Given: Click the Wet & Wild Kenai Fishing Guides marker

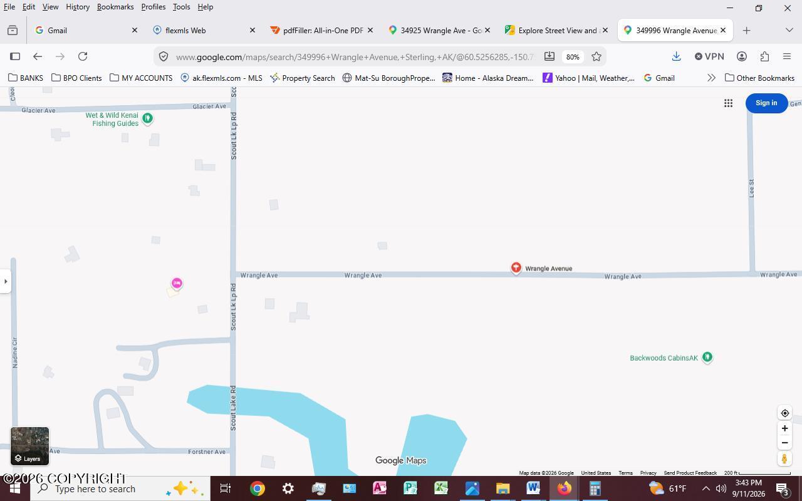Looking at the screenshot, I should click(147, 118).
